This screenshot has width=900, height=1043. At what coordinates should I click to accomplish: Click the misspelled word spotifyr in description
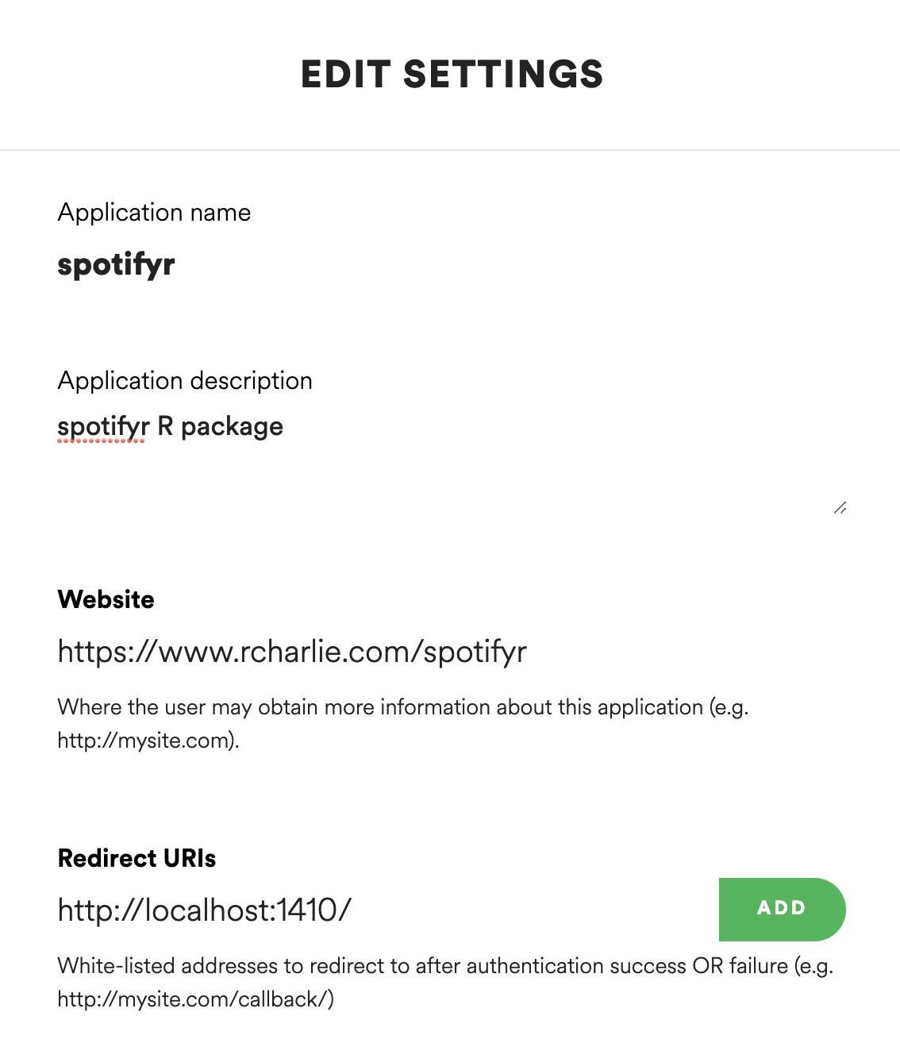[103, 427]
